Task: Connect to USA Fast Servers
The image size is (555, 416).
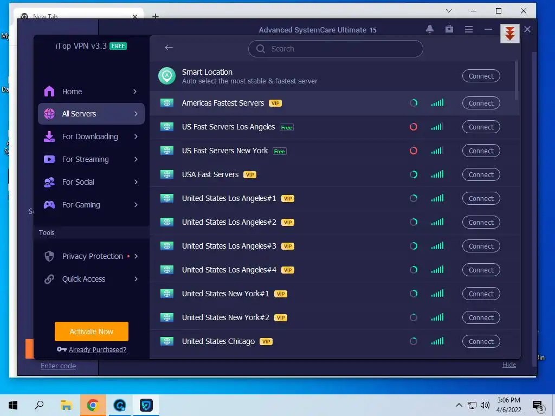Action: pos(481,175)
